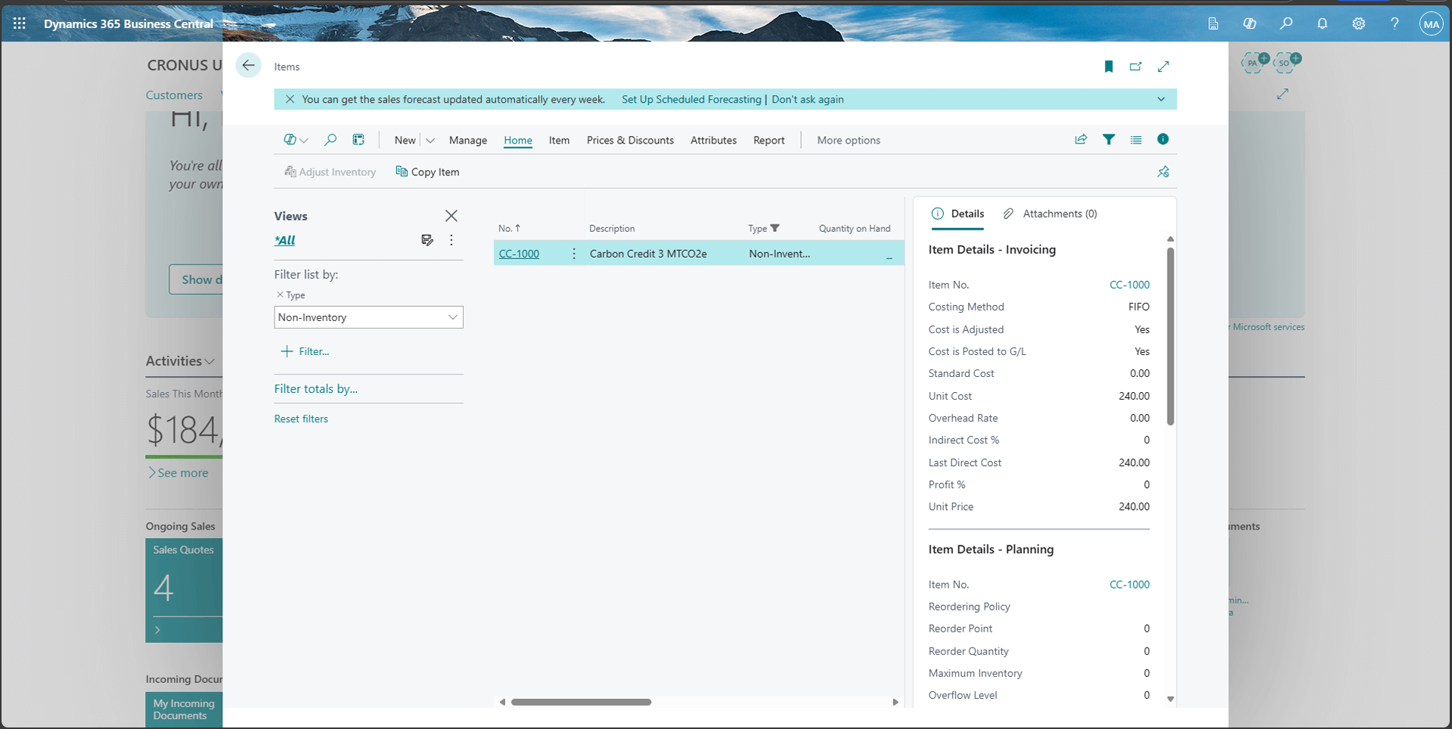1452x729 pixels.
Task: Click the horizontal scrollbar below the list
Action: click(581, 702)
